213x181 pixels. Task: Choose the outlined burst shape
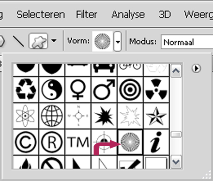(x=130, y=116)
